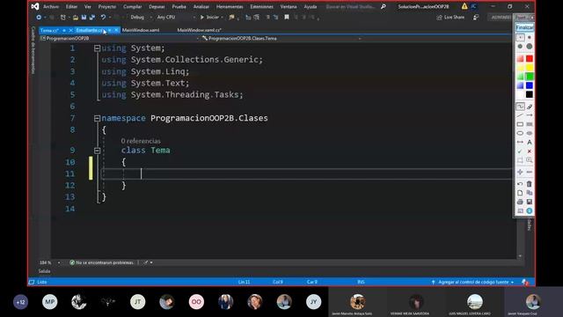Open the Editar menu
Screen dimensions: 563x317
(x=71, y=6)
